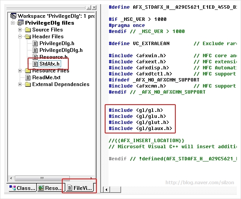Click the ClassView tab icon
The height and width of the screenshot is (199, 241).
(x=13, y=188)
